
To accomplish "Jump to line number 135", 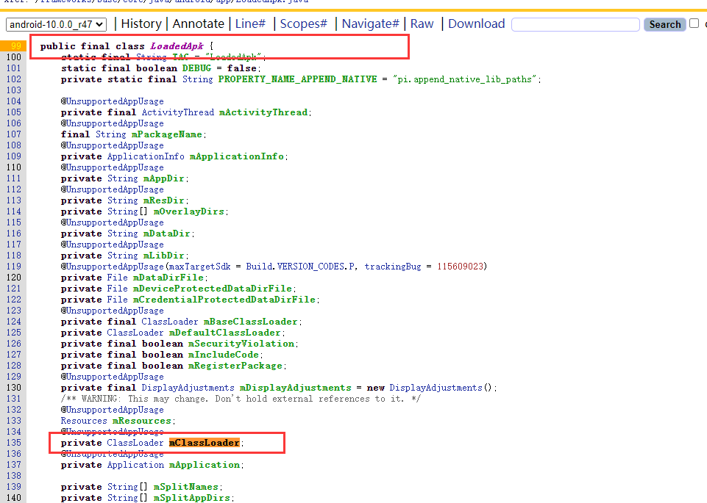I will (x=13, y=443).
